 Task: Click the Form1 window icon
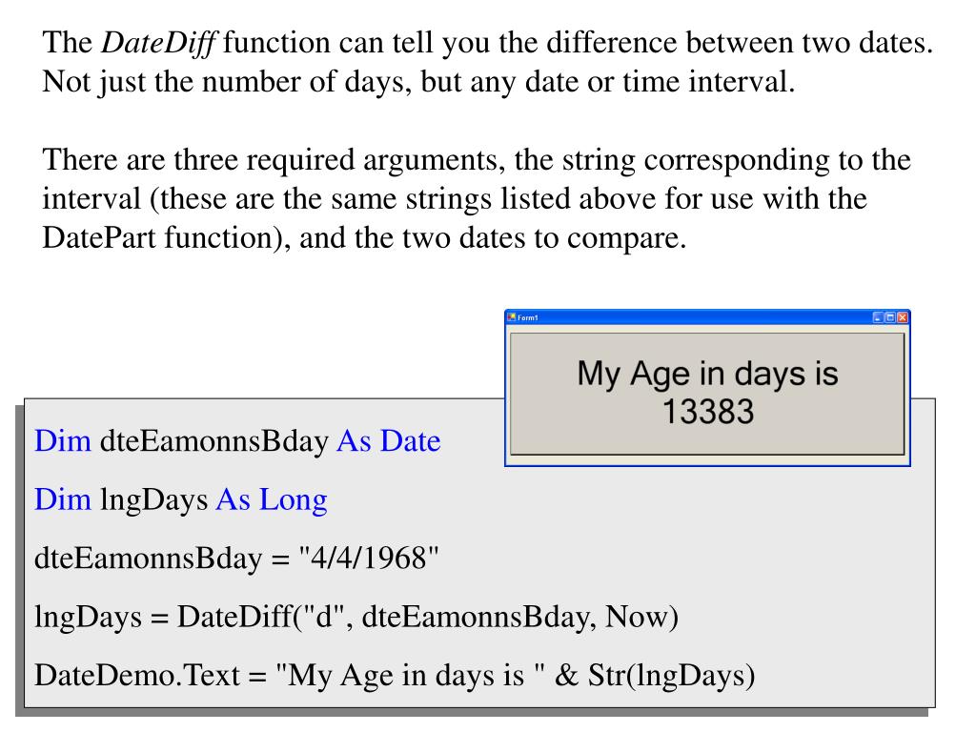coord(512,317)
